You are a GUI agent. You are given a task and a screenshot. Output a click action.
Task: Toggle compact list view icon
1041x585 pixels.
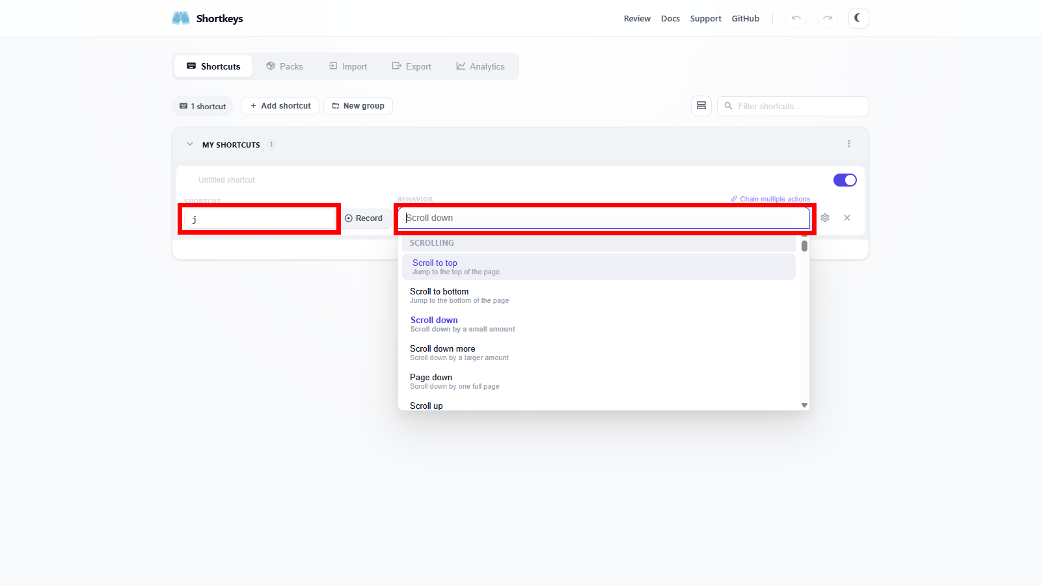pos(701,106)
